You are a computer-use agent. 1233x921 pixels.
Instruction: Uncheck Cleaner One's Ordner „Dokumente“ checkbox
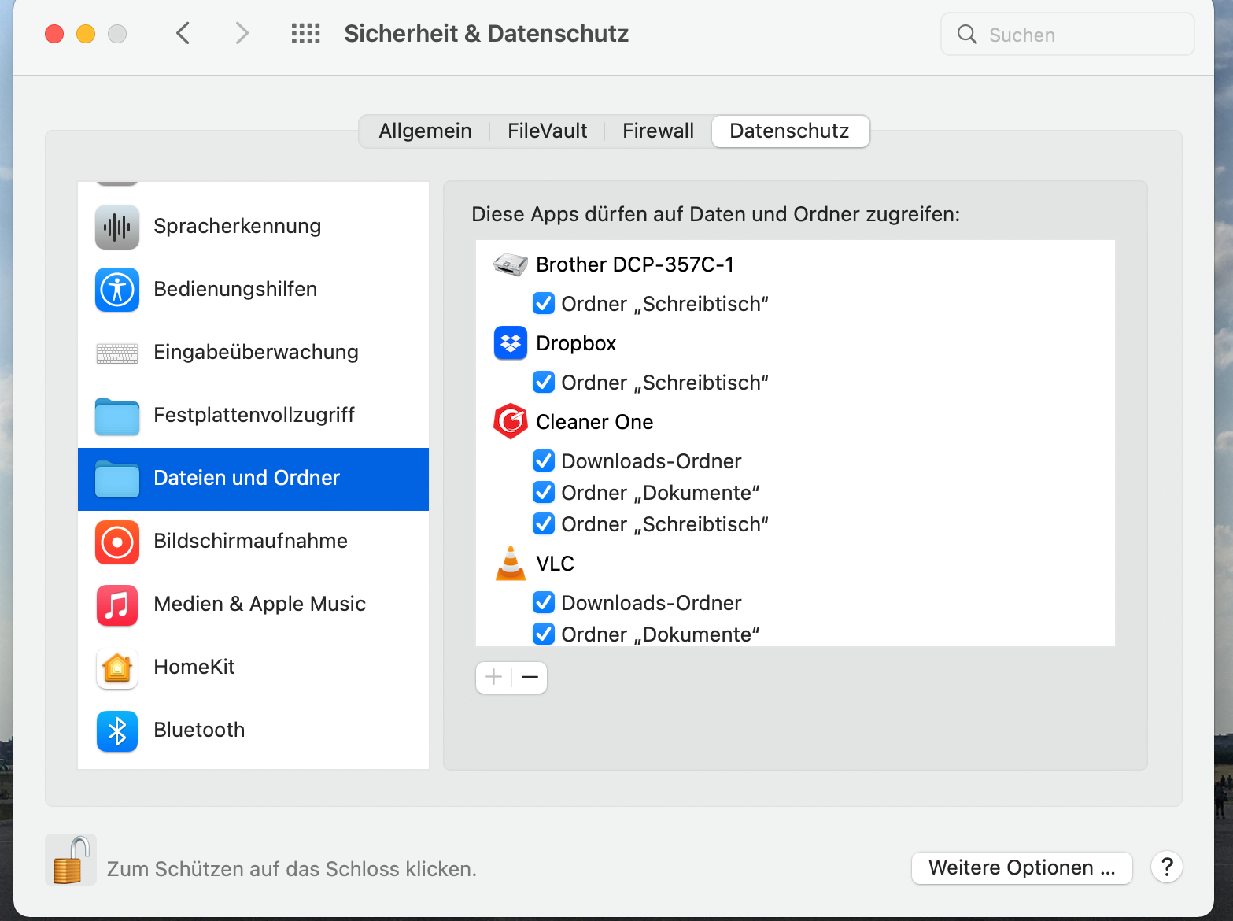[544, 492]
